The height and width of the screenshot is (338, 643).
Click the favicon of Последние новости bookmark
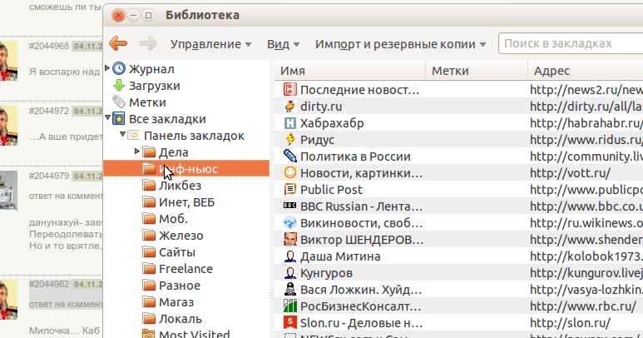tap(290, 89)
